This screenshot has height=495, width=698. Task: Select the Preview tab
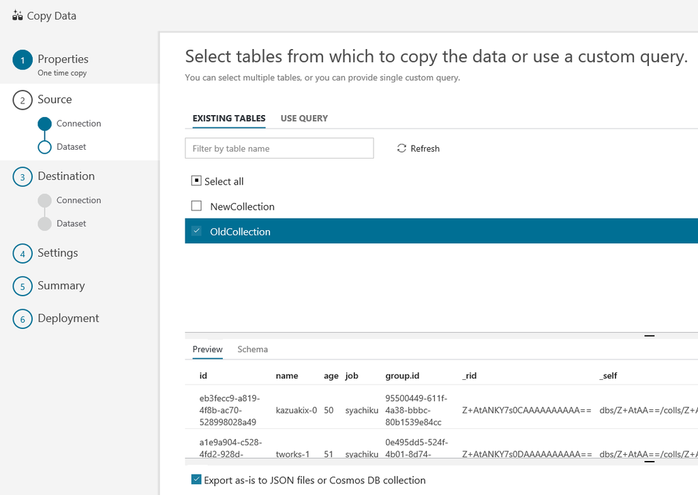pos(207,349)
